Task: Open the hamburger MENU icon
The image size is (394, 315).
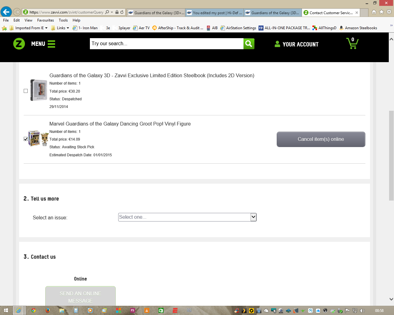Action: (x=51, y=44)
